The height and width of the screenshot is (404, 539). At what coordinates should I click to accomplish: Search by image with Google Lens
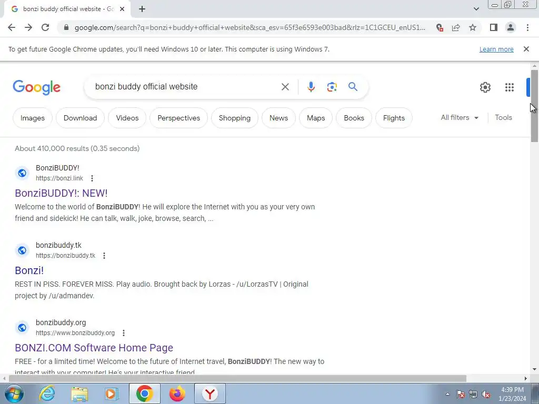(332, 87)
